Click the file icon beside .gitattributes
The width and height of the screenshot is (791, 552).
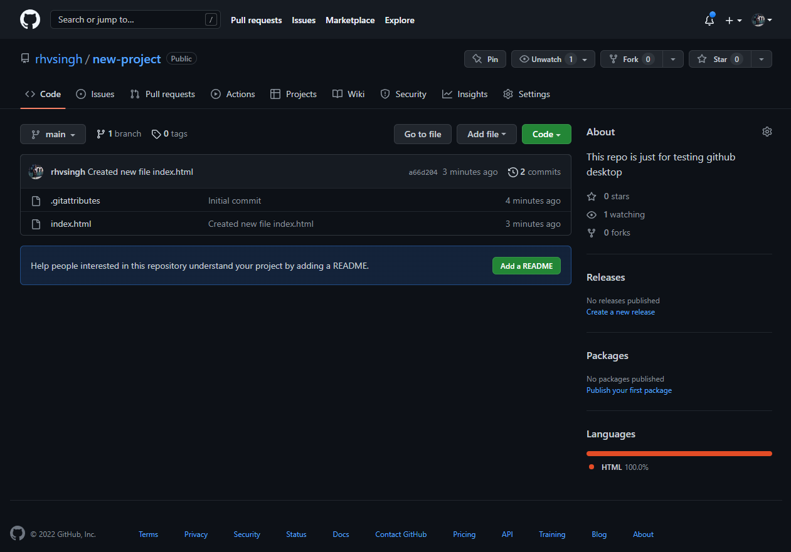(x=36, y=200)
